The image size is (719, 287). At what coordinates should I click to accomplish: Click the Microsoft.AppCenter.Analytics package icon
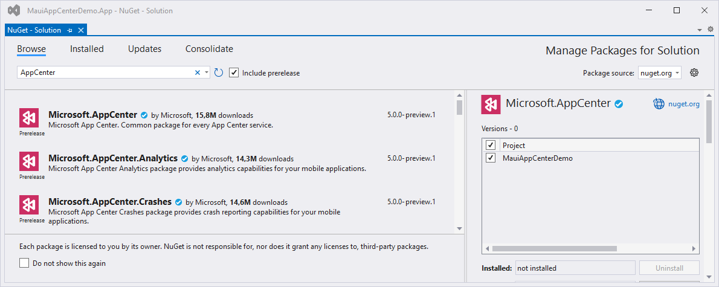31,161
